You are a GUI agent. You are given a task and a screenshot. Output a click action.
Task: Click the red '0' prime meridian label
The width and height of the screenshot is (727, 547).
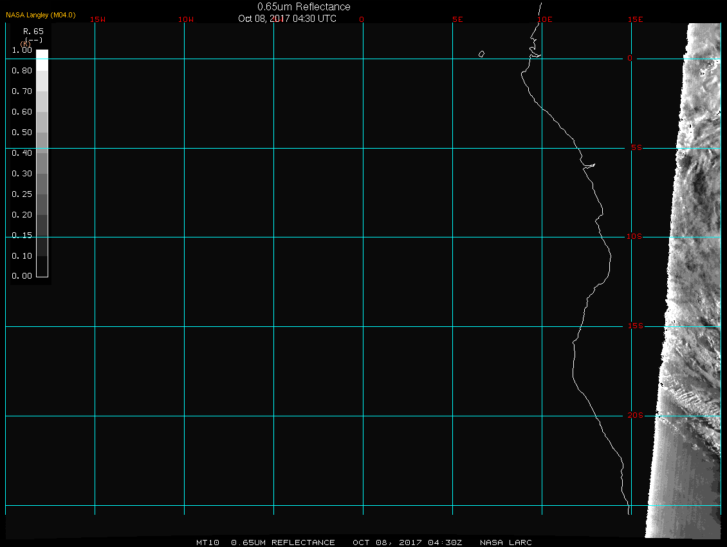tap(362, 19)
